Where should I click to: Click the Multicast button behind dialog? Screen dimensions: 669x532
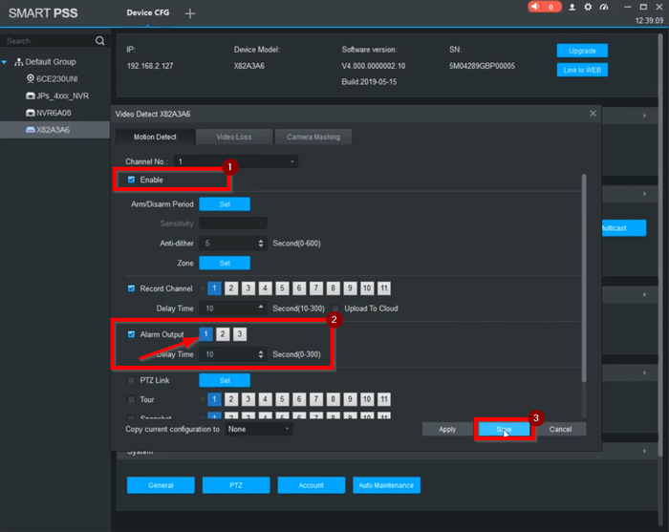pyautogui.click(x=624, y=228)
